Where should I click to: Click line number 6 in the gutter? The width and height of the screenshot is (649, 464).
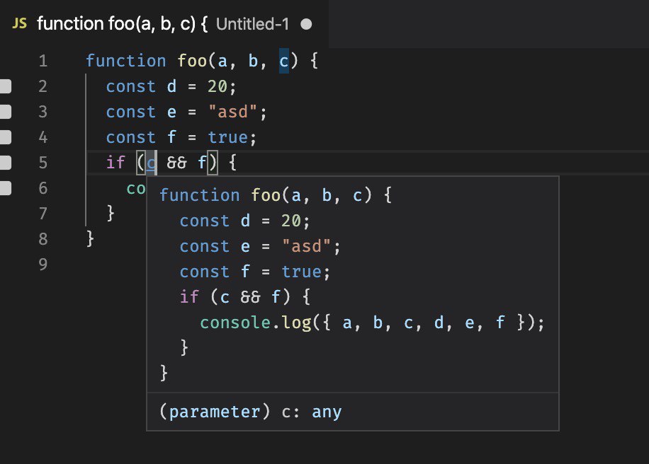43,188
